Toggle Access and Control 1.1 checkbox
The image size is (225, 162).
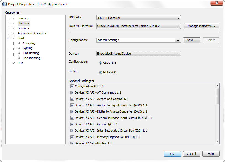click(72, 99)
